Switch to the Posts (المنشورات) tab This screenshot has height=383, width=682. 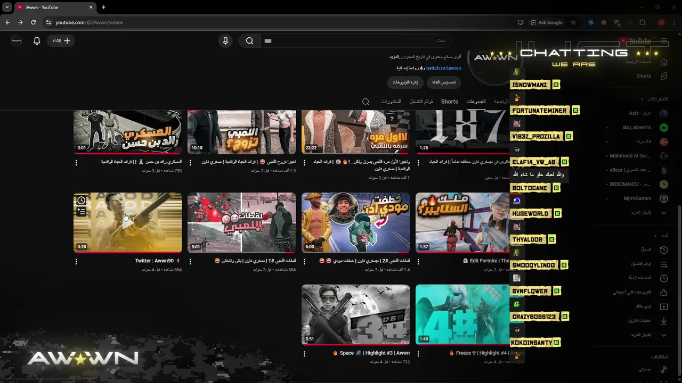click(x=391, y=102)
